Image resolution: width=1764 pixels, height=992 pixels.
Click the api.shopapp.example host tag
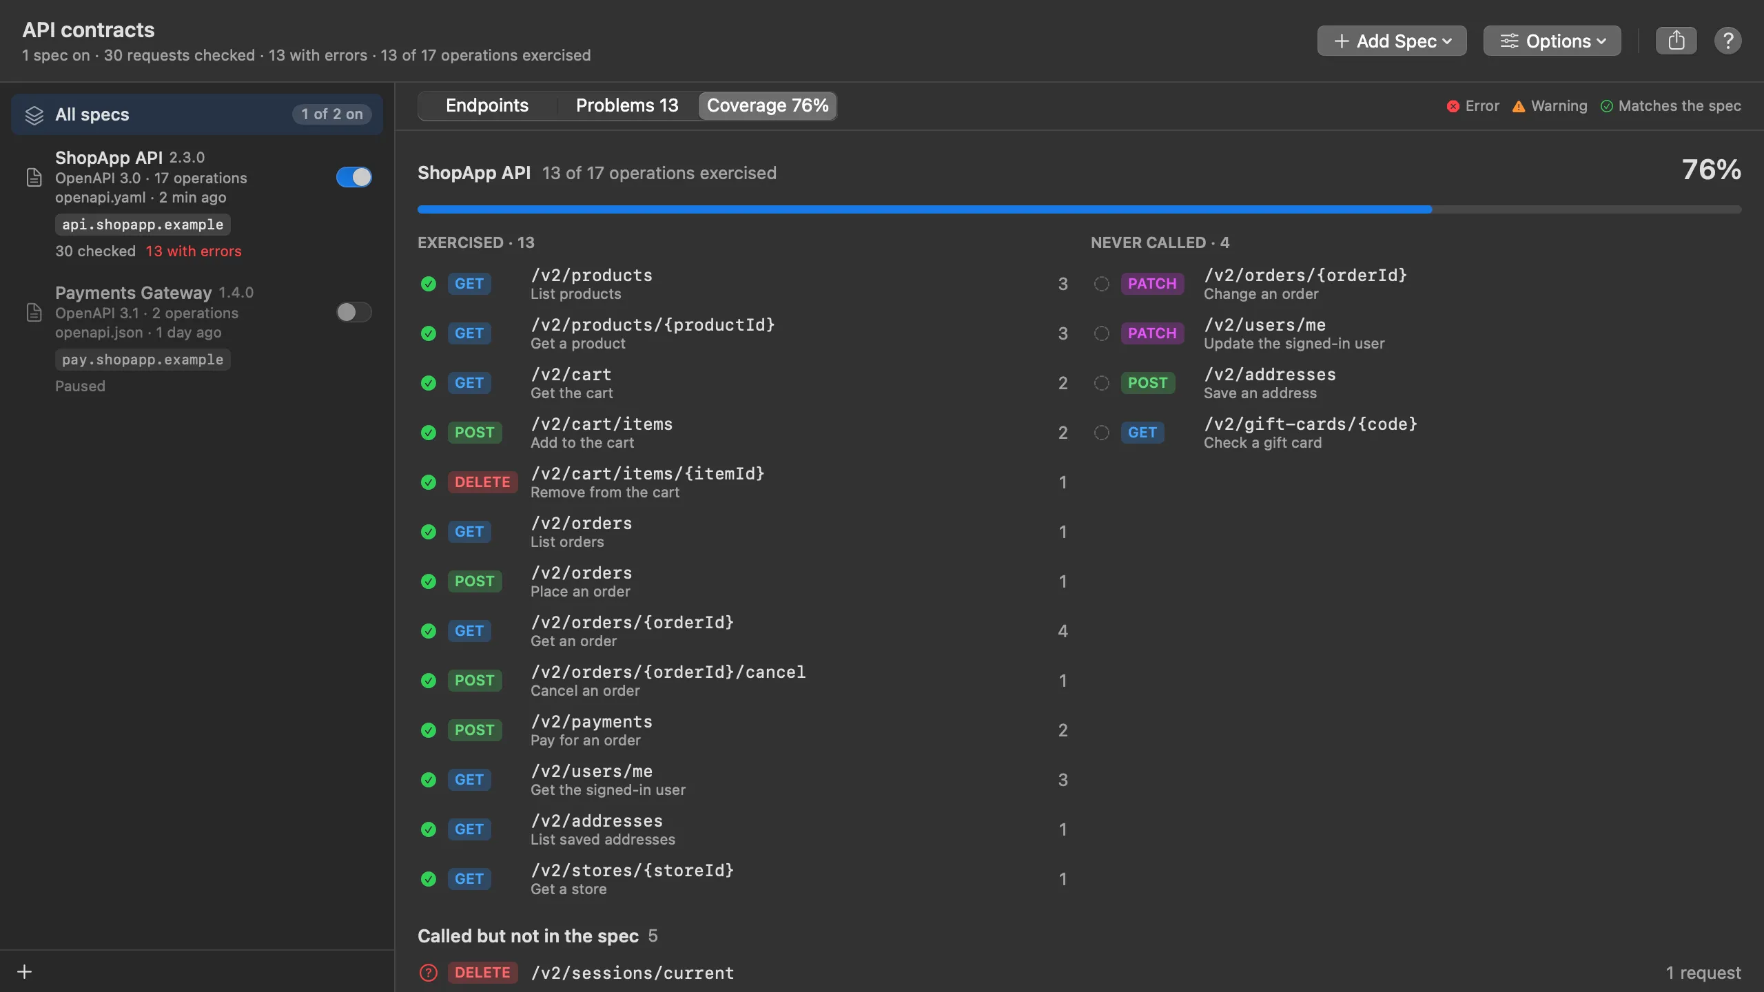pos(143,225)
